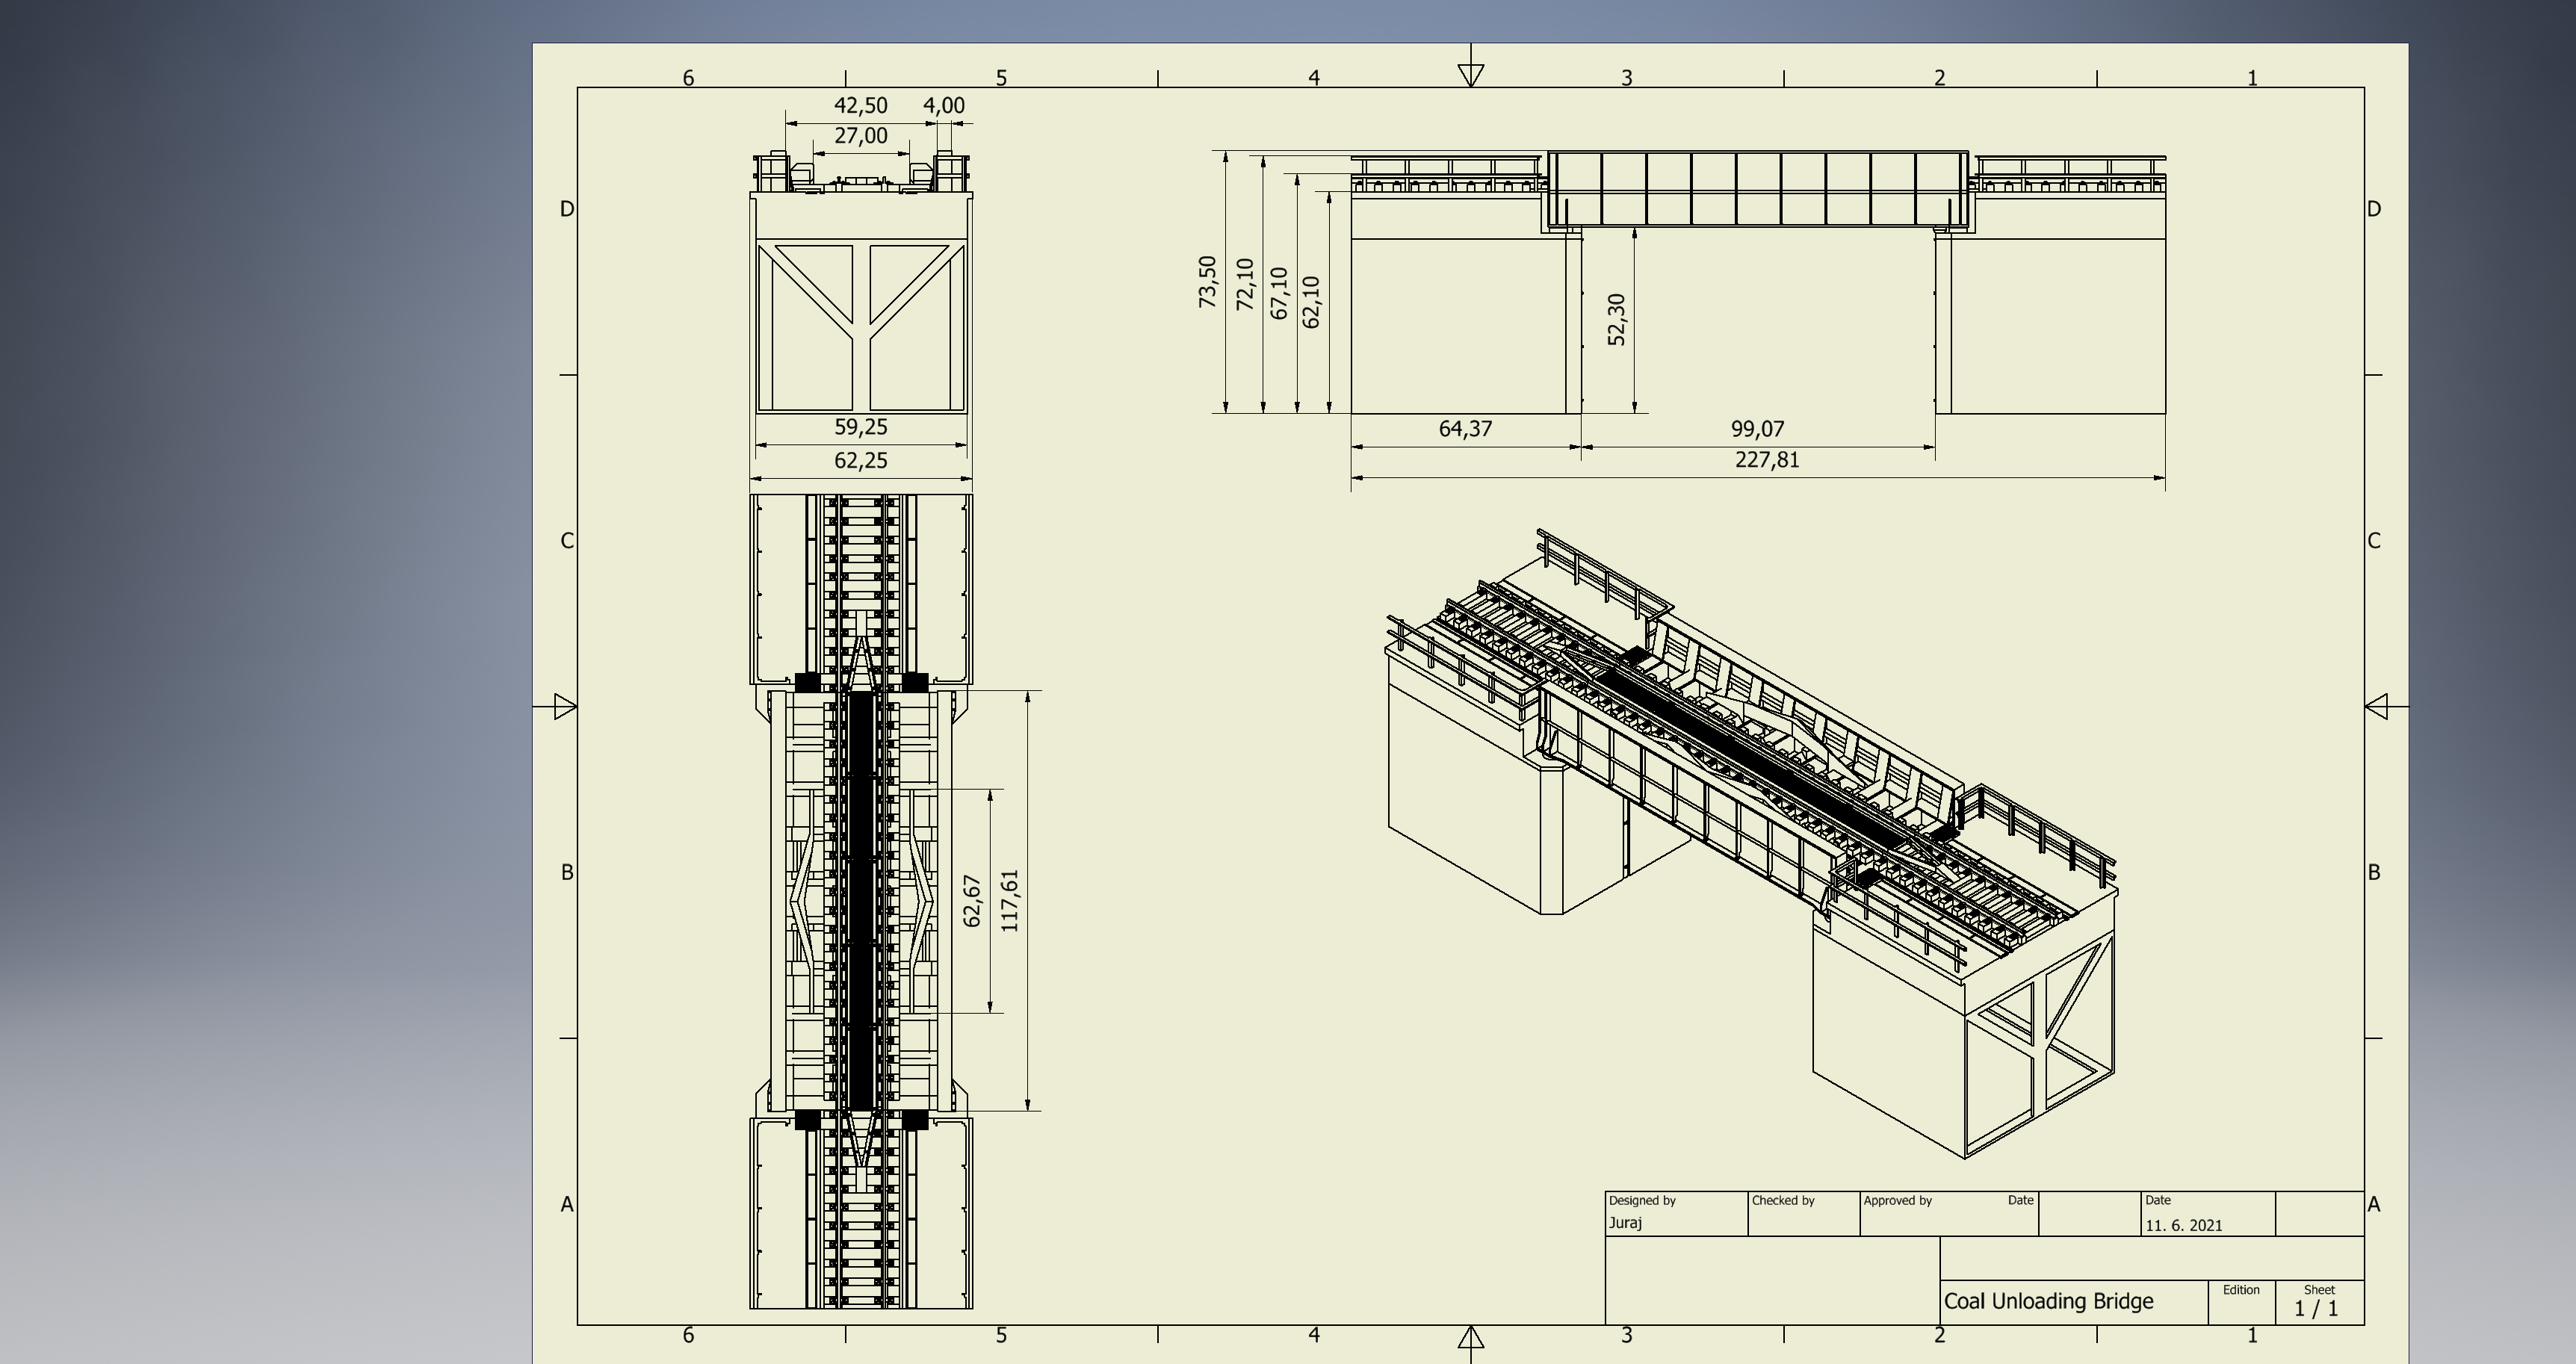Select the 227,81 overall length dimension

point(1766,460)
